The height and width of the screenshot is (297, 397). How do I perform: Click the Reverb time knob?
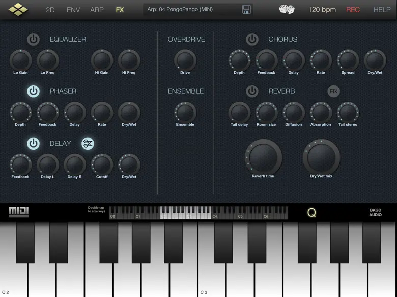pyautogui.click(x=263, y=157)
